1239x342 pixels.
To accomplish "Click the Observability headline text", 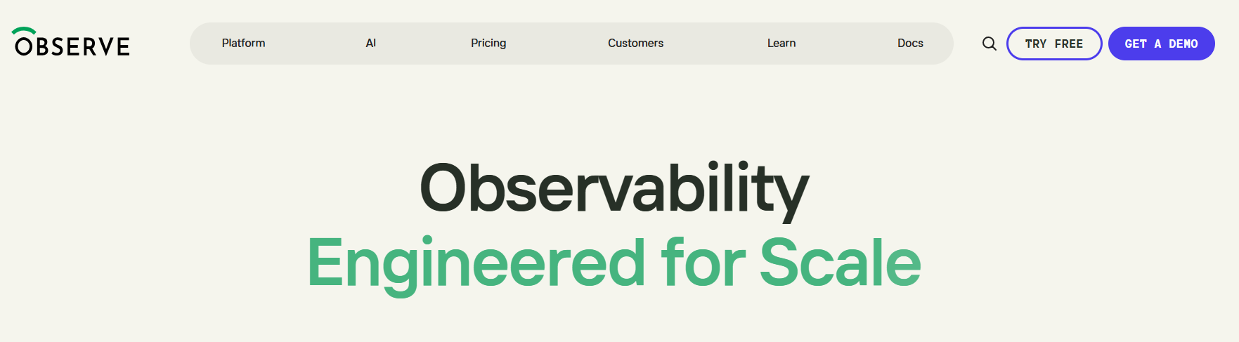I will tap(614, 188).
